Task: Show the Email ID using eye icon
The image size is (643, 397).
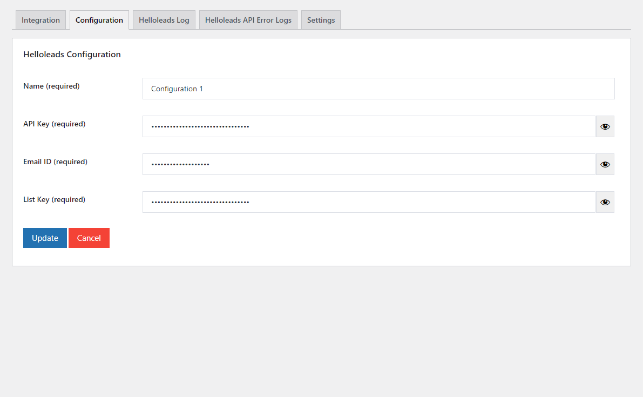Action: pyautogui.click(x=605, y=164)
